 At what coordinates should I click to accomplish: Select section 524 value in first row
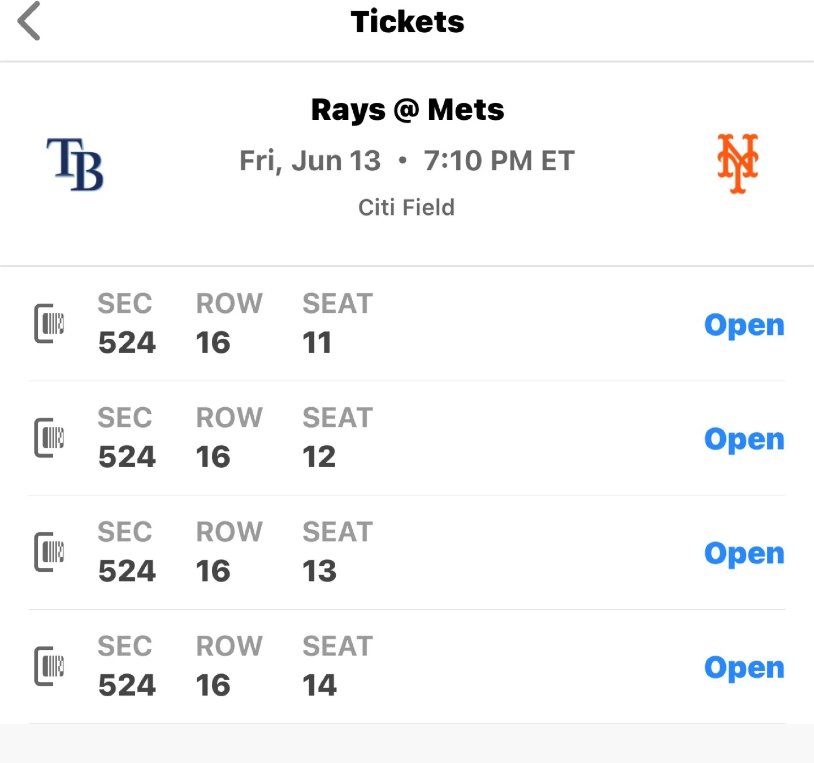[x=127, y=342]
